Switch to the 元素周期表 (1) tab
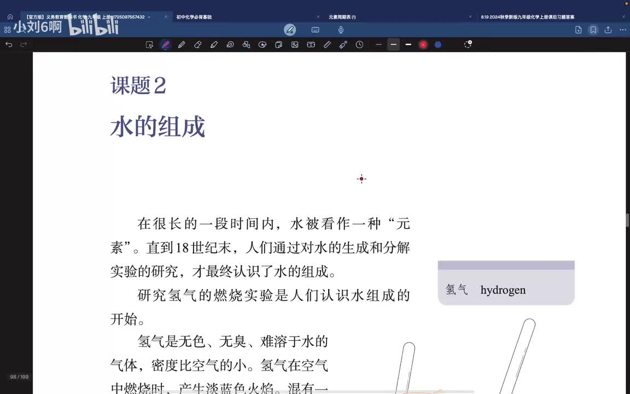Viewport: 630px width, 394px height. coord(342,17)
